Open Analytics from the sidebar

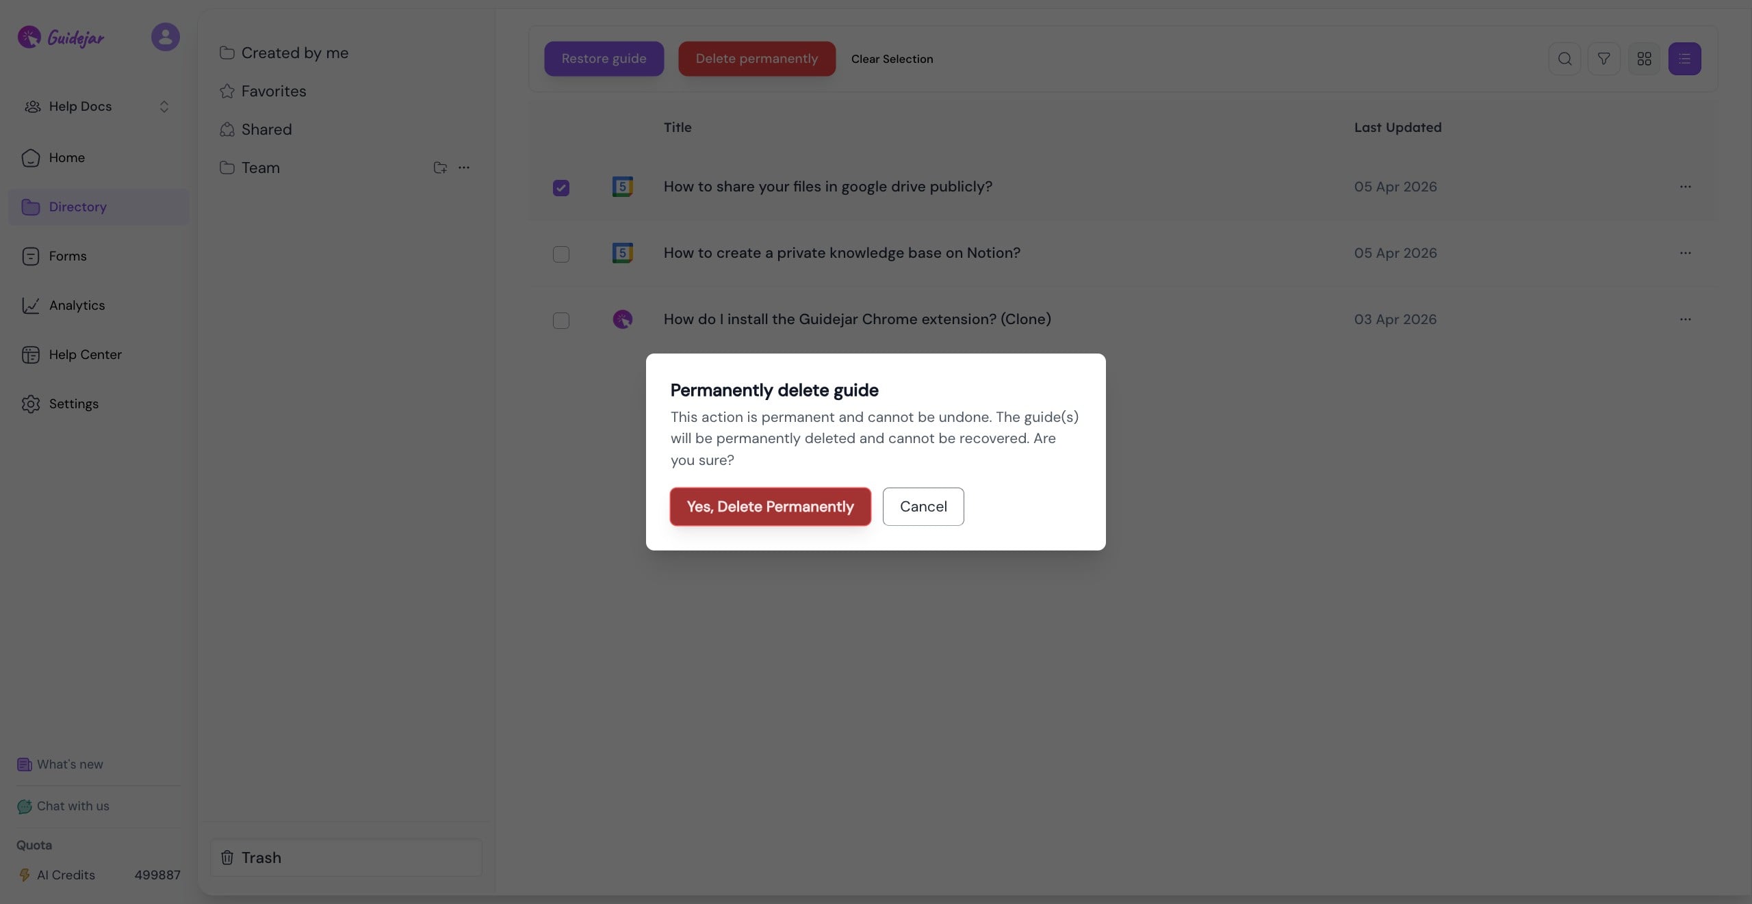click(77, 306)
